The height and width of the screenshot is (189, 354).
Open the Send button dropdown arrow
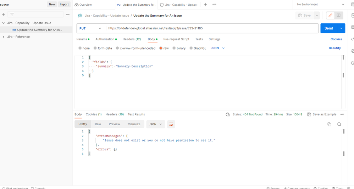[341, 28]
